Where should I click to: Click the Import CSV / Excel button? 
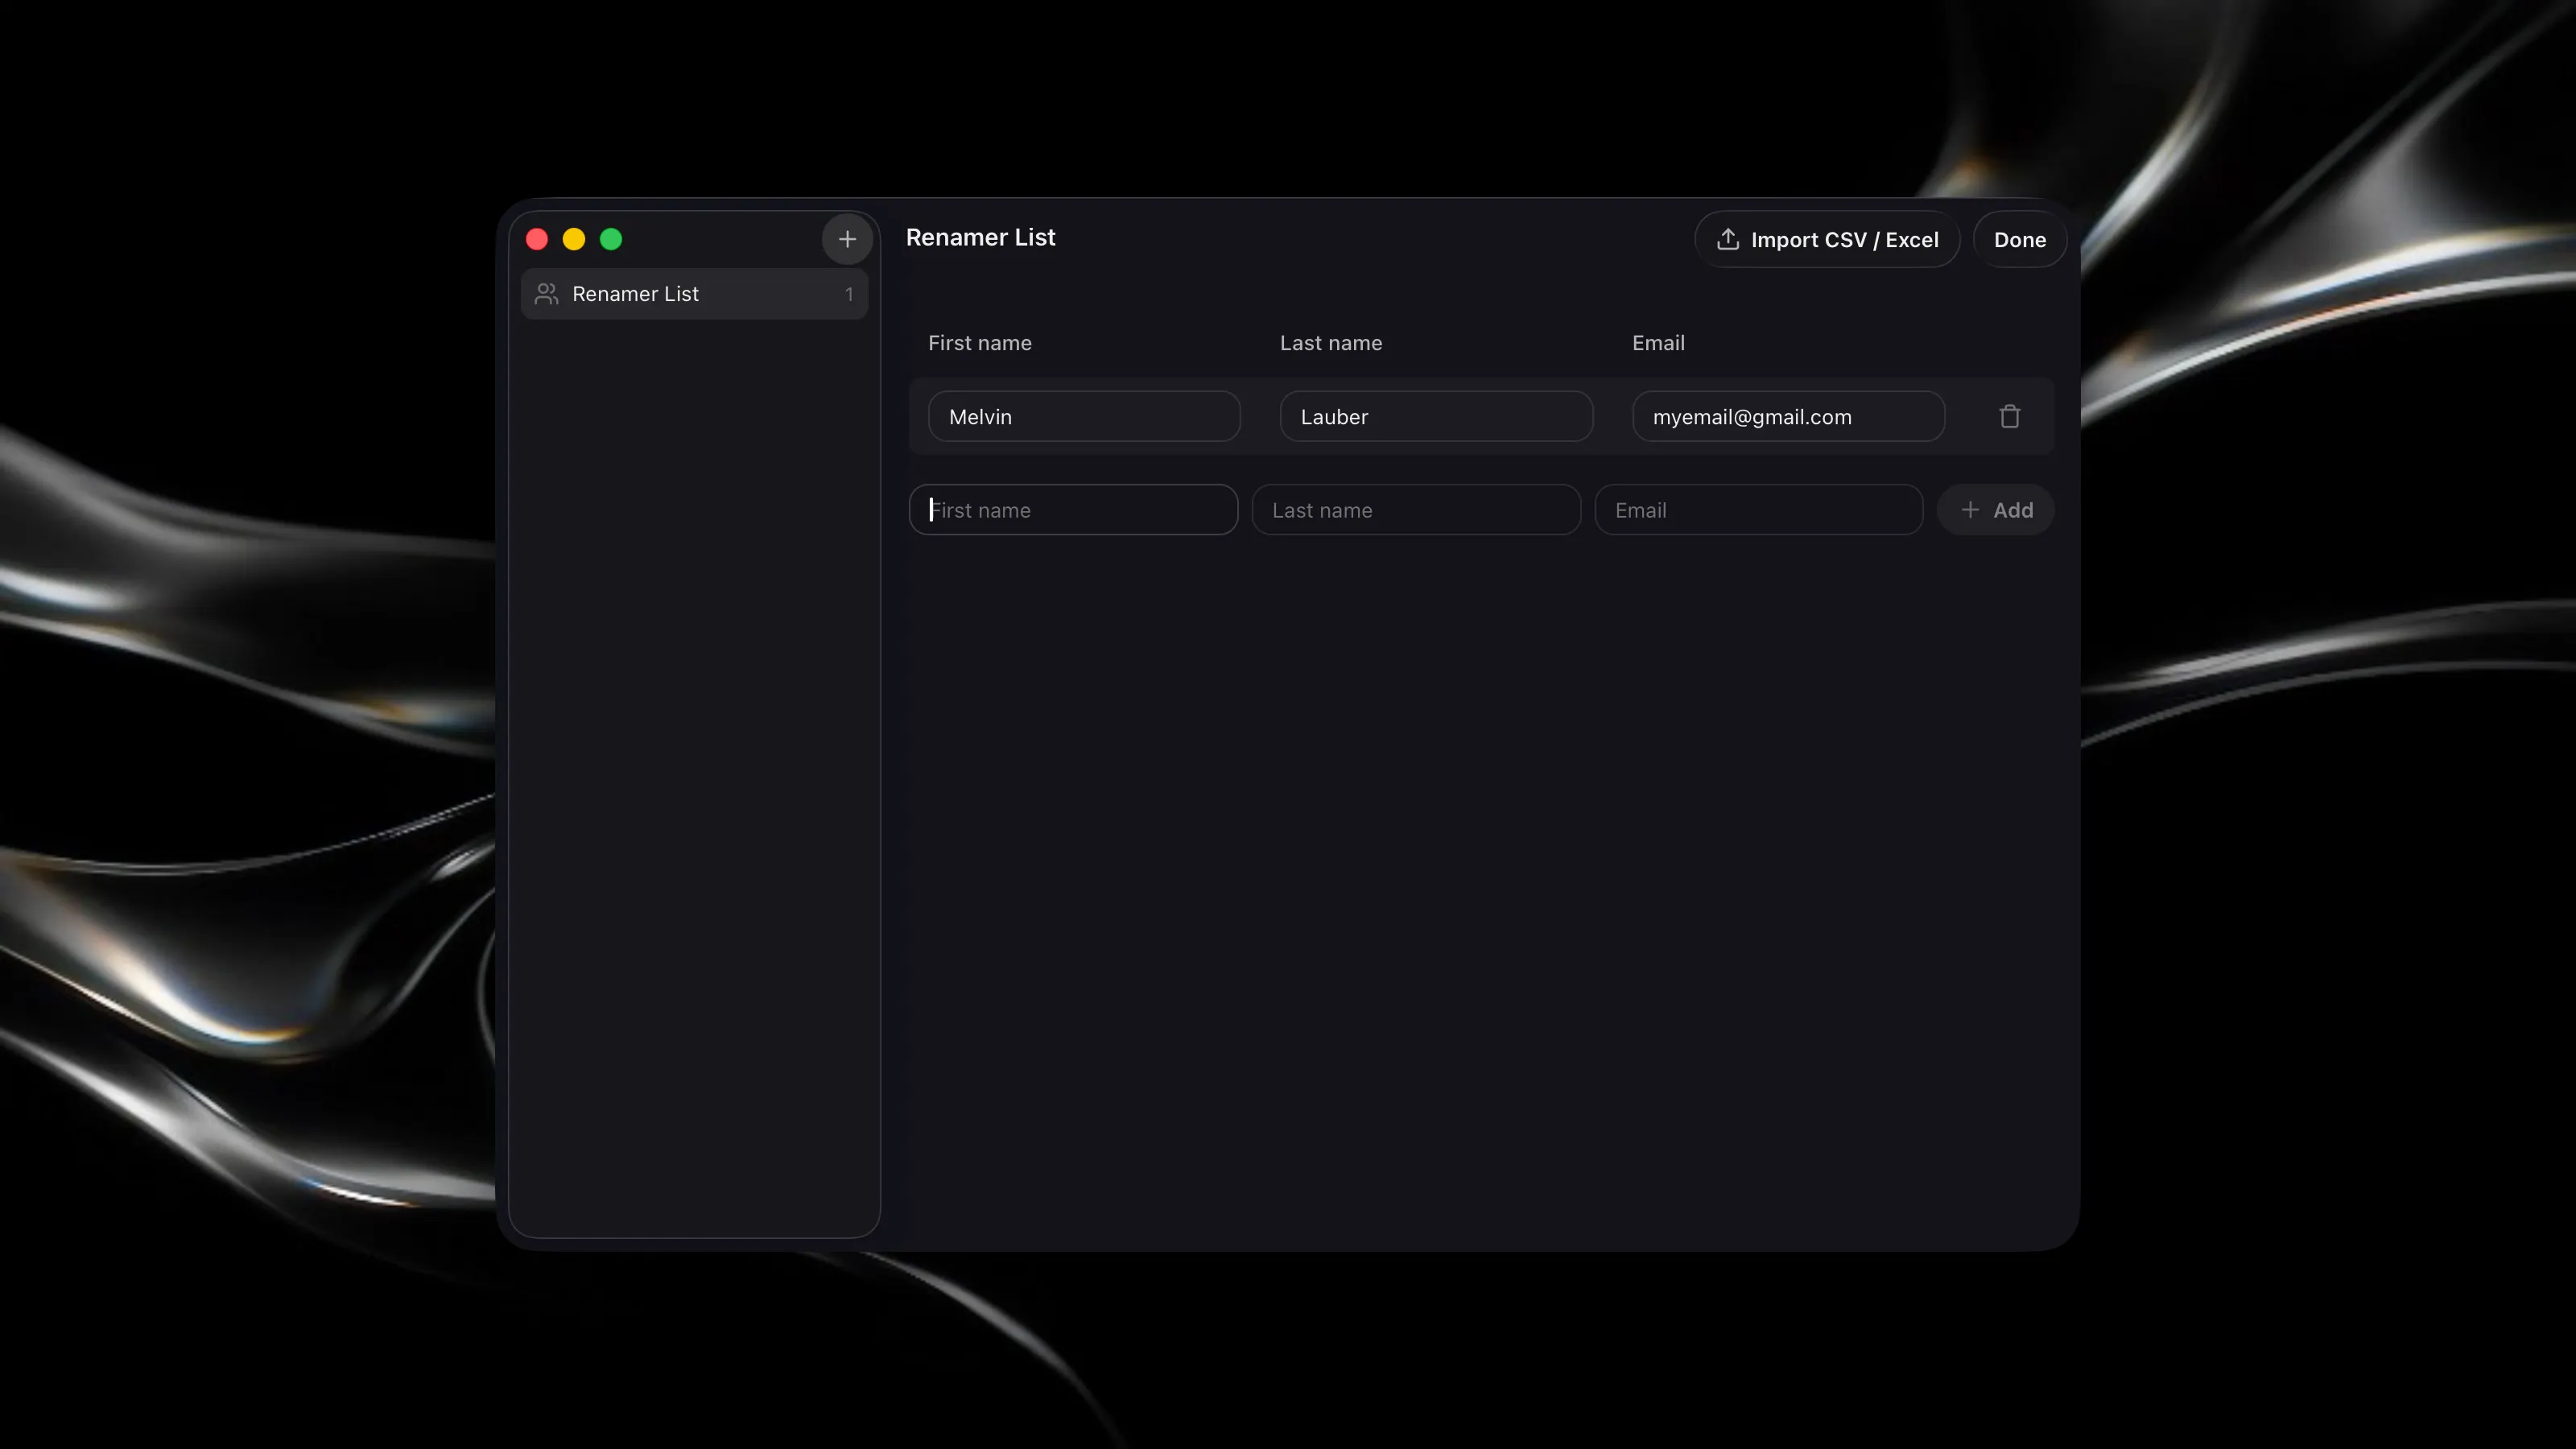coord(1827,240)
